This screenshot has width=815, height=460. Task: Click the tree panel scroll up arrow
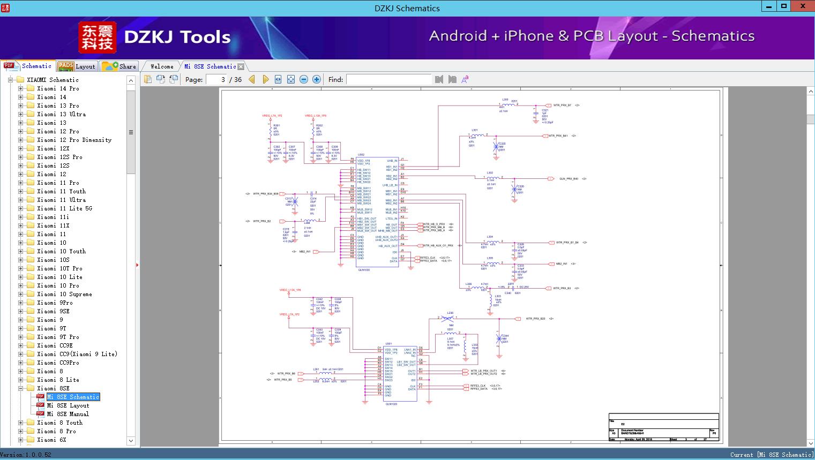131,80
